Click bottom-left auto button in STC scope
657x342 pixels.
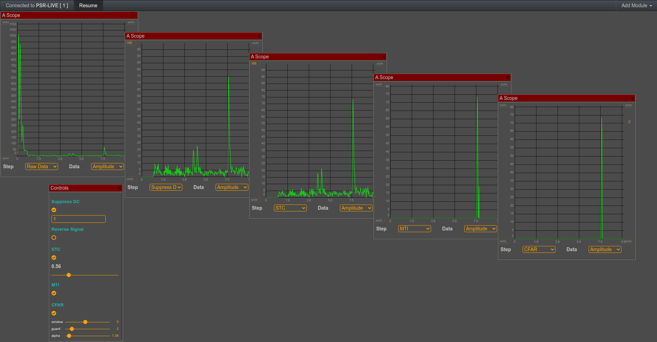point(255,200)
